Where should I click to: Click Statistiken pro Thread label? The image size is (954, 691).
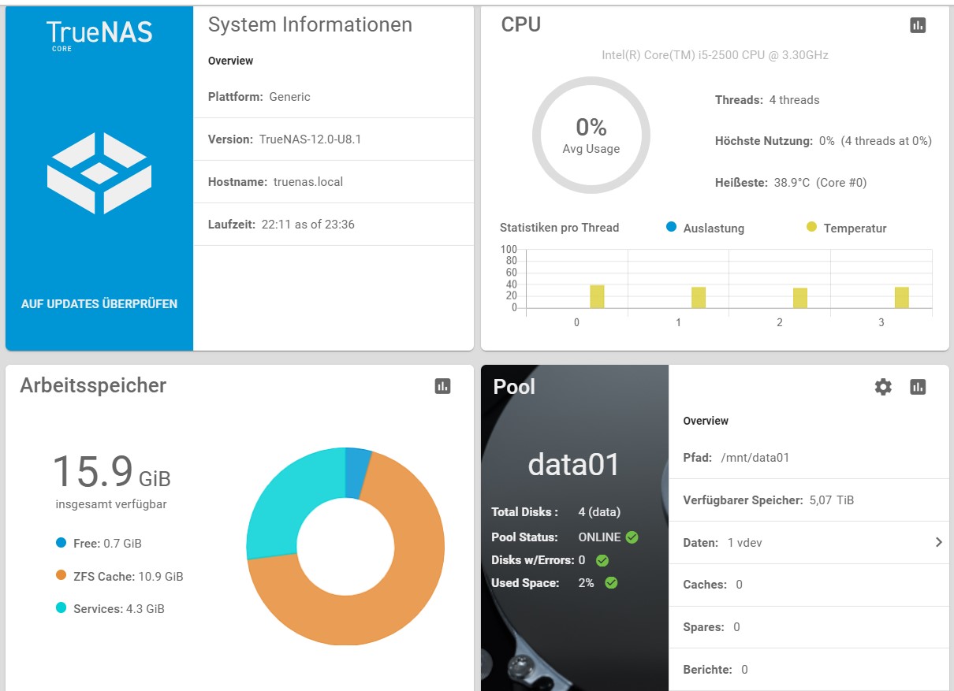(560, 228)
